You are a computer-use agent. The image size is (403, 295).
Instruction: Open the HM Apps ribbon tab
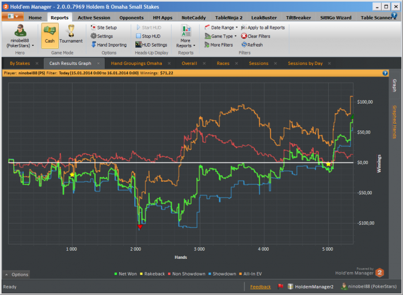point(162,18)
